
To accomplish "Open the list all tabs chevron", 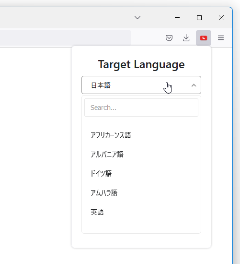I will pos(137,17).
